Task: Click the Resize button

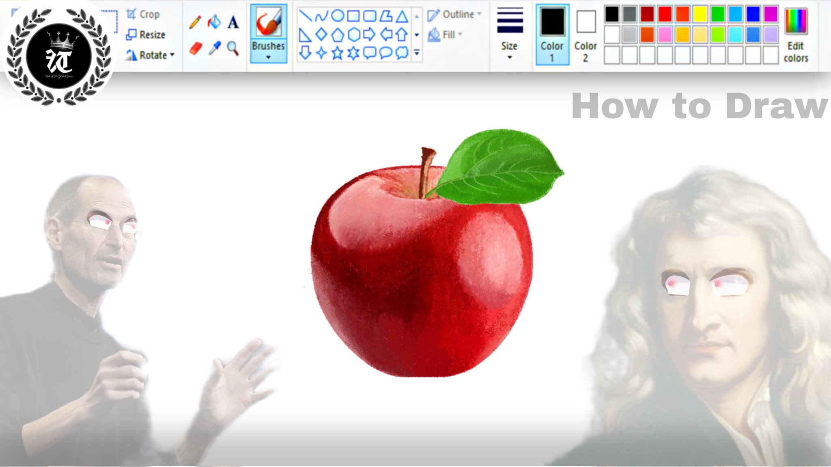Action: coord(146,35)
